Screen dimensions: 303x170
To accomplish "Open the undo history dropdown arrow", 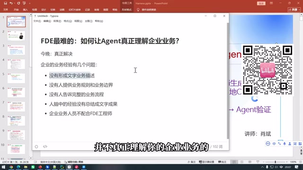I will point(14,3).
